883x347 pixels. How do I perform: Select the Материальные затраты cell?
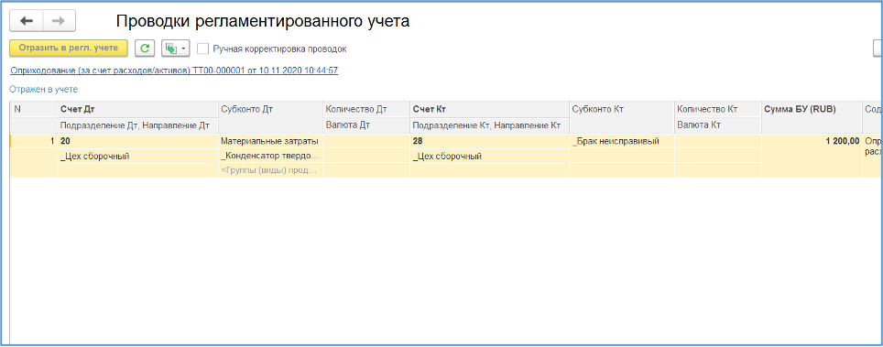[x=270, y=141]
